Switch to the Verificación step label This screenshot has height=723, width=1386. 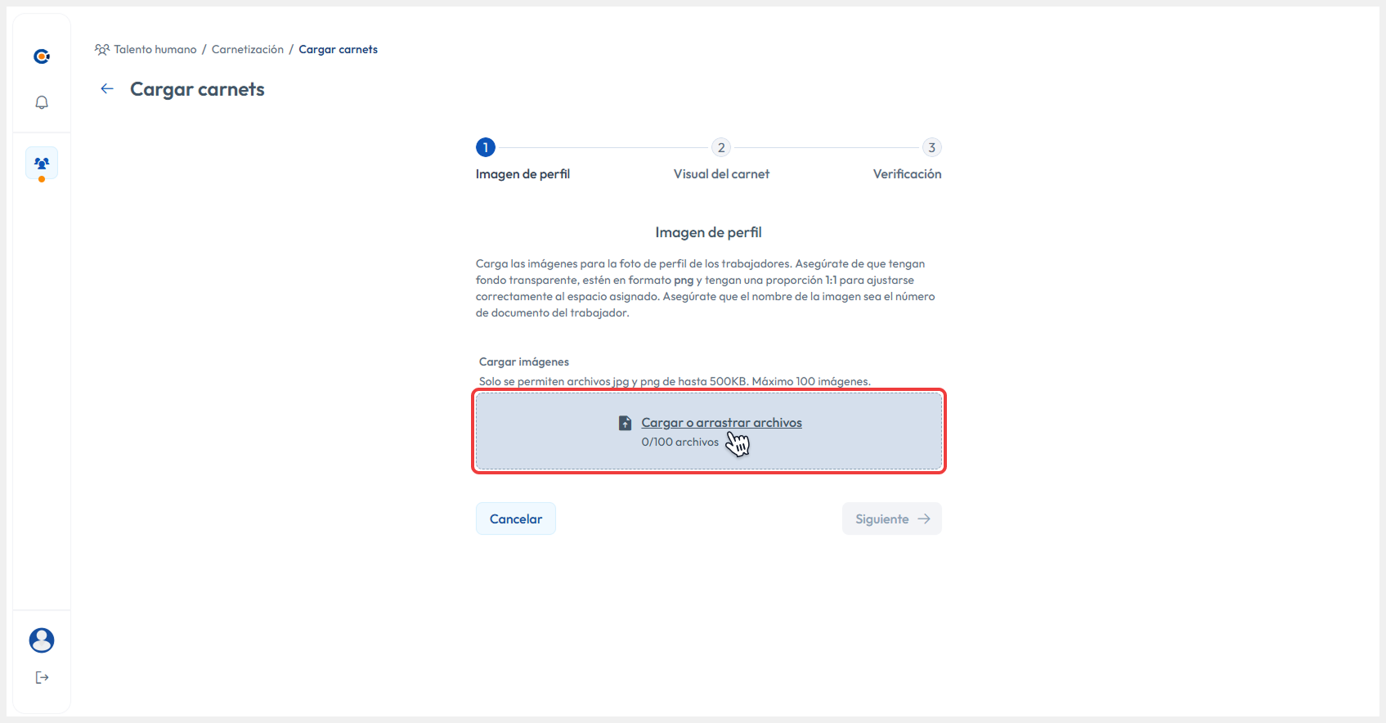tap(907, 174)
